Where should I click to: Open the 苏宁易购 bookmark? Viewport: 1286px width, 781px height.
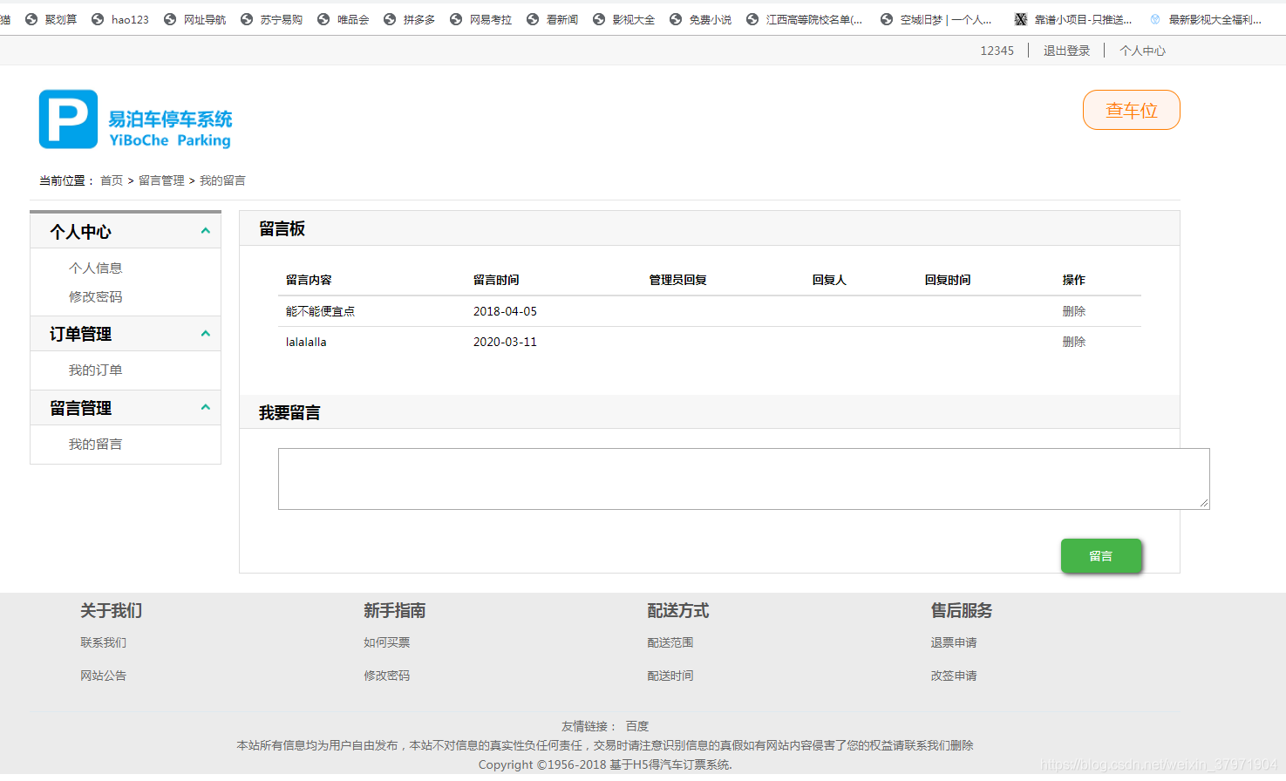tap(272, 19)
